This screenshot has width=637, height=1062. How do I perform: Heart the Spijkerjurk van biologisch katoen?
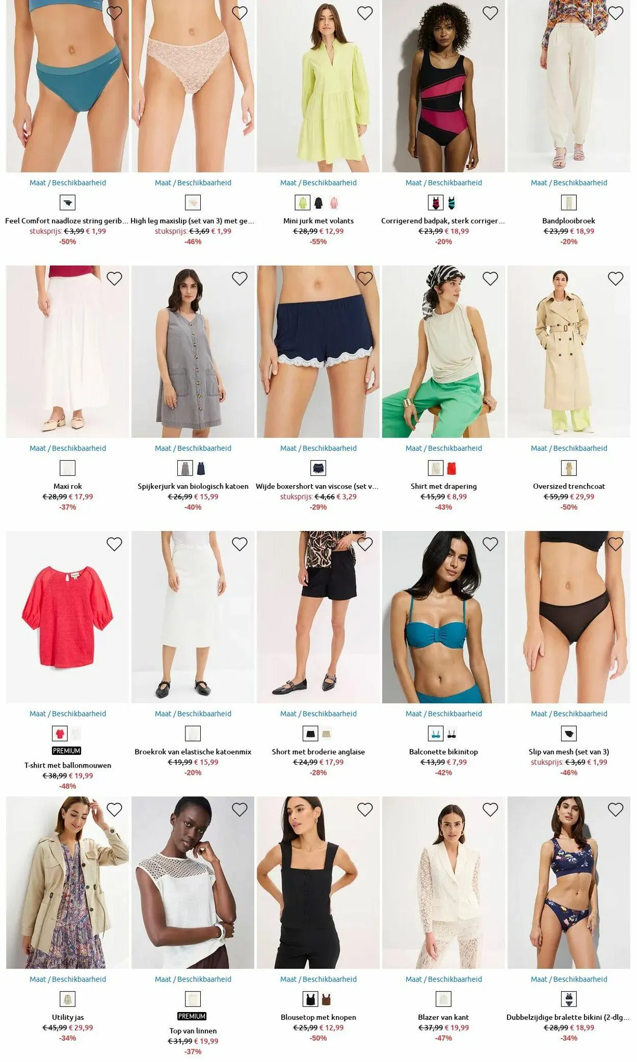[240, 279]
